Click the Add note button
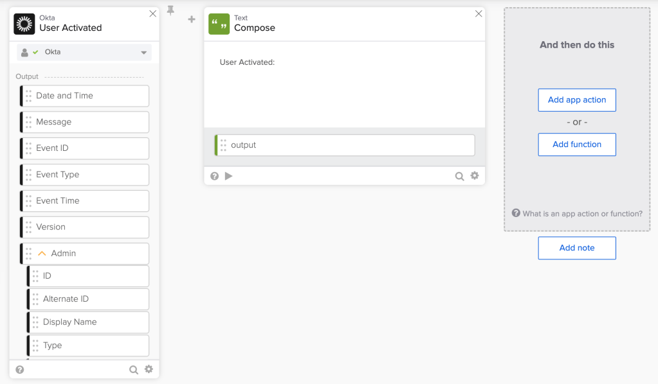 577,248
